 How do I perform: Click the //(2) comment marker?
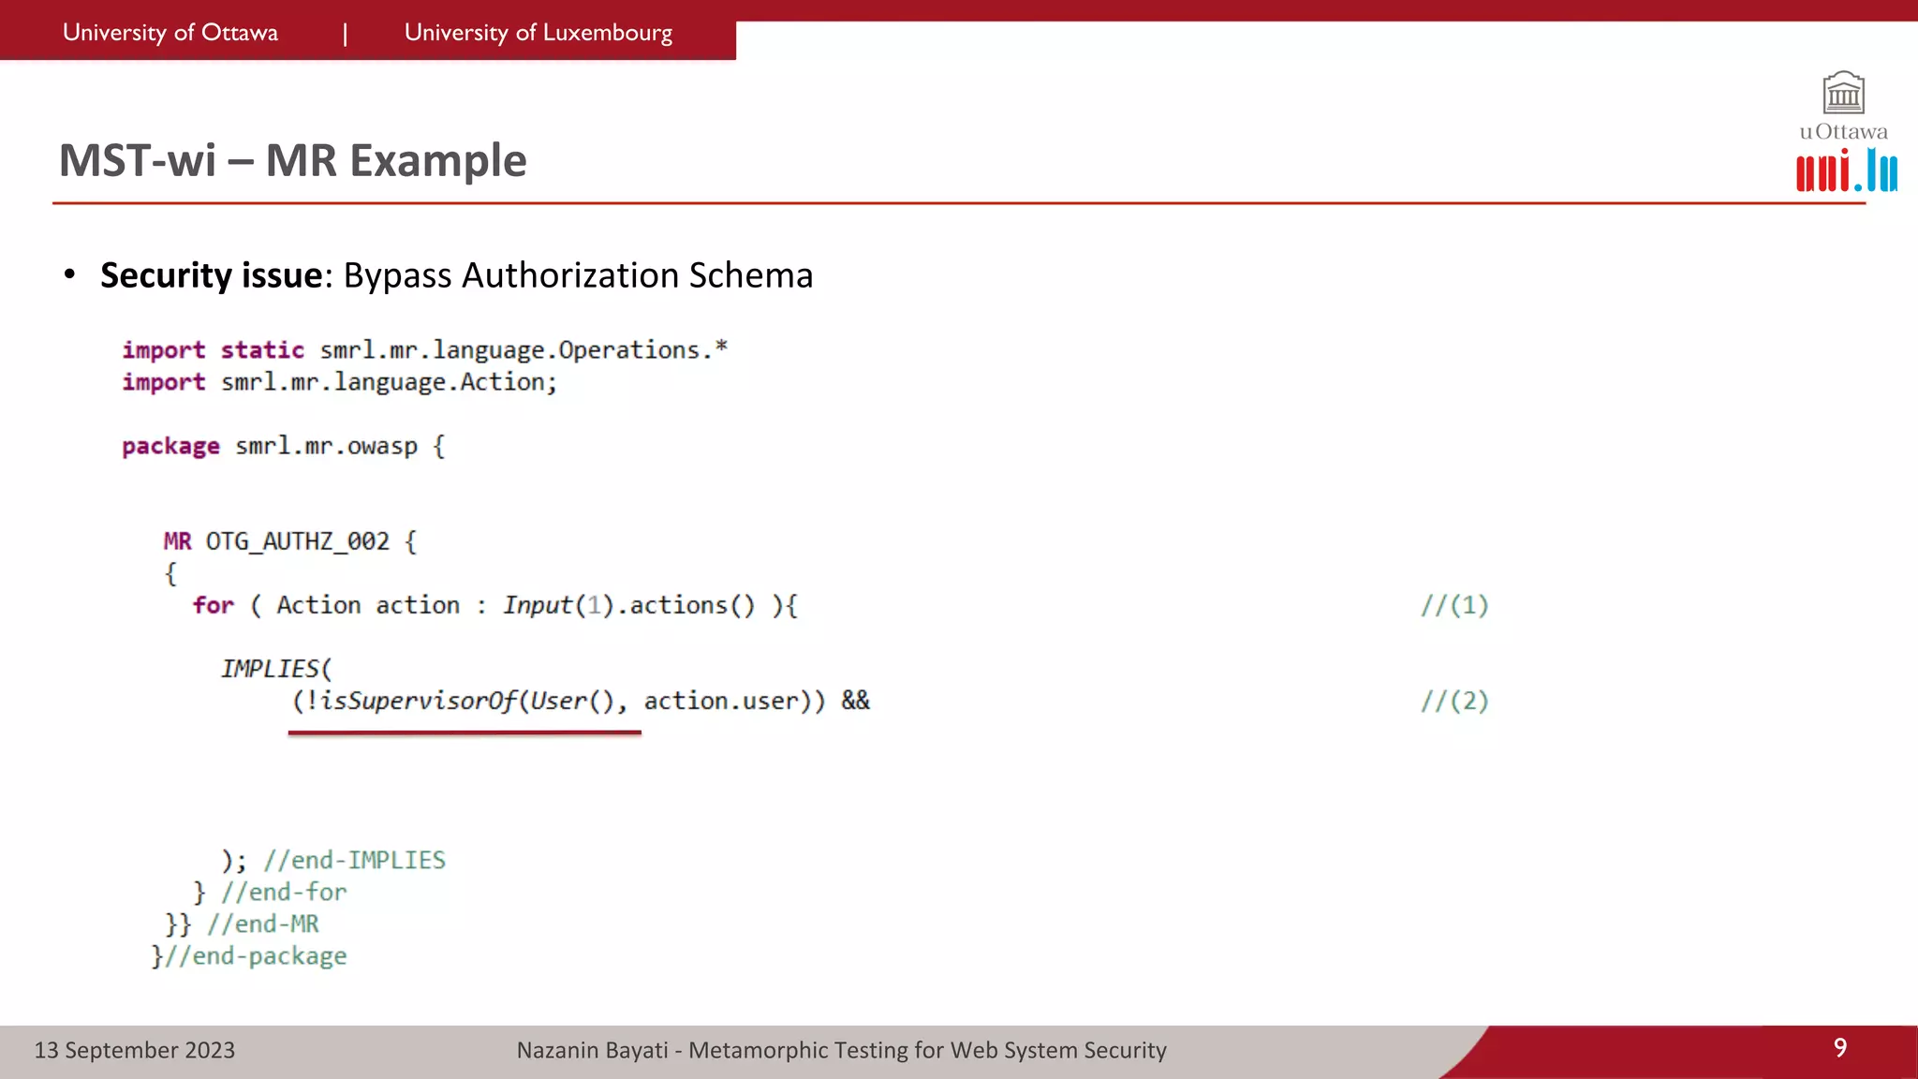pos(1453,702)
